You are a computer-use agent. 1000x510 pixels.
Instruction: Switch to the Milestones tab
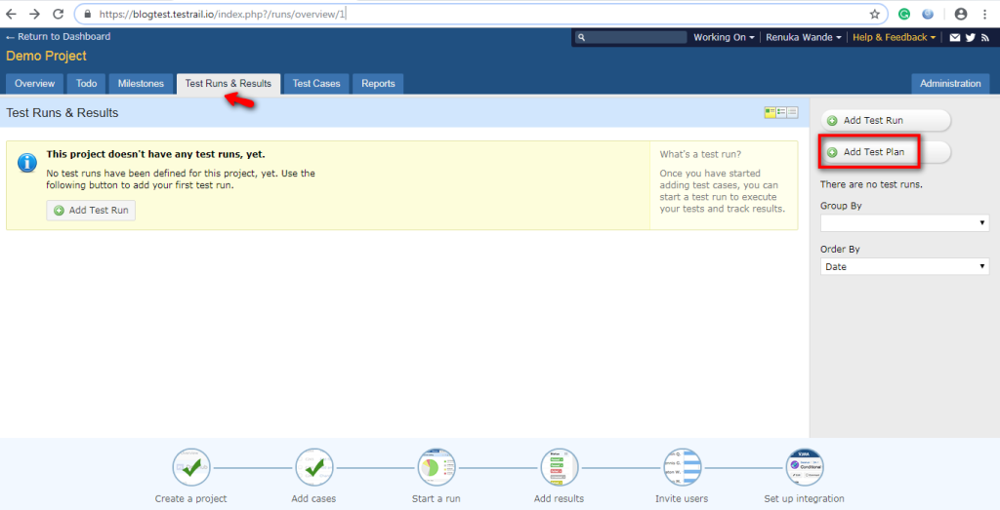(142, 84)
